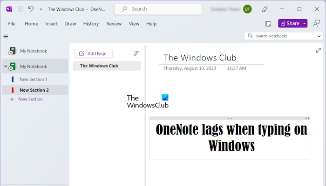Undo the last action

click(x=31, y=9)
